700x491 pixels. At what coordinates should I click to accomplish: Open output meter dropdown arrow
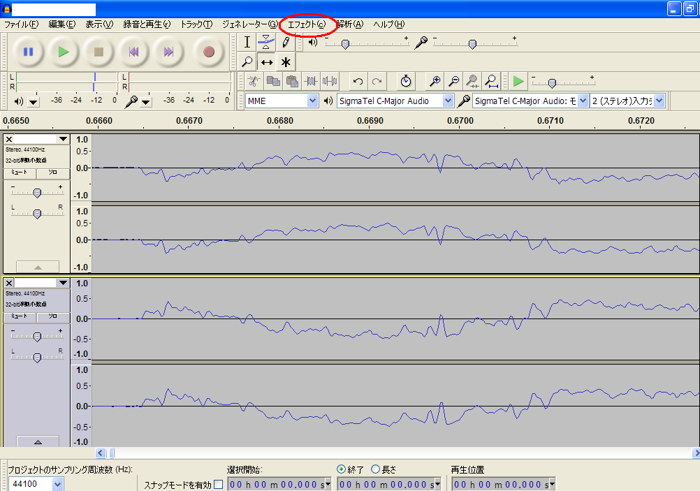coord(33,102)
